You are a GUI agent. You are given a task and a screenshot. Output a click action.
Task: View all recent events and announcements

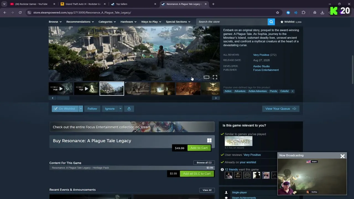click(207, 190)
